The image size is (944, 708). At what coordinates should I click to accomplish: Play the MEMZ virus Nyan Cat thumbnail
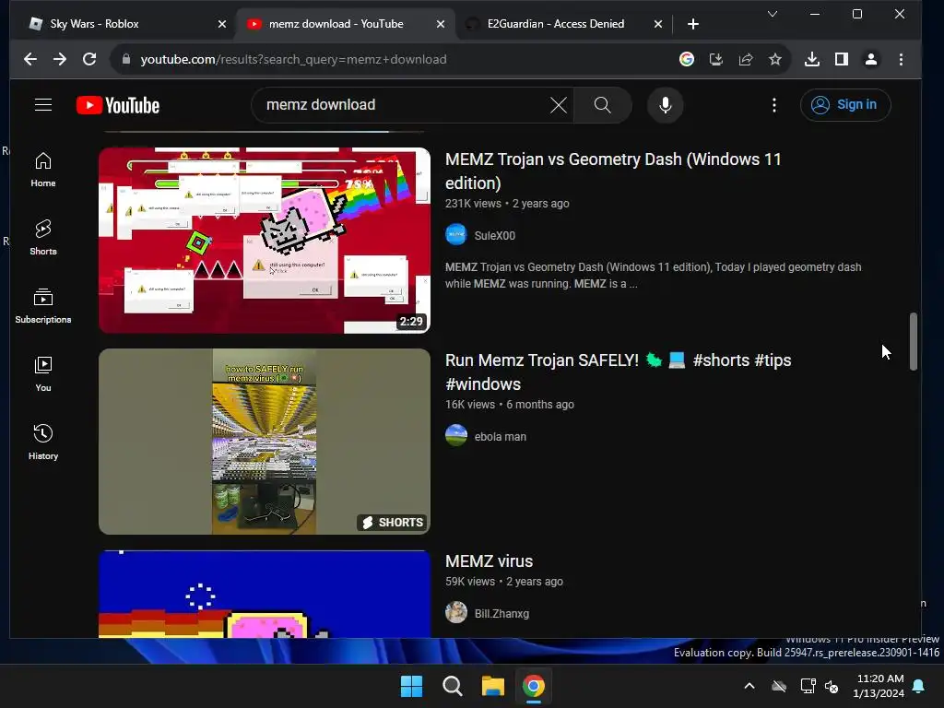(265, 594)
